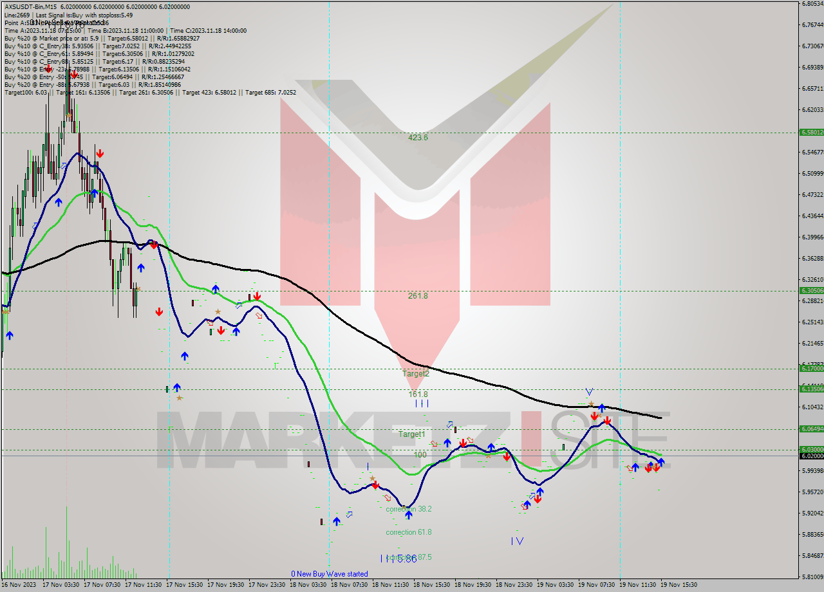Screen dimensions: 824x592
Task: Click the 6.10432 price scale label
Action: (812, 407)
